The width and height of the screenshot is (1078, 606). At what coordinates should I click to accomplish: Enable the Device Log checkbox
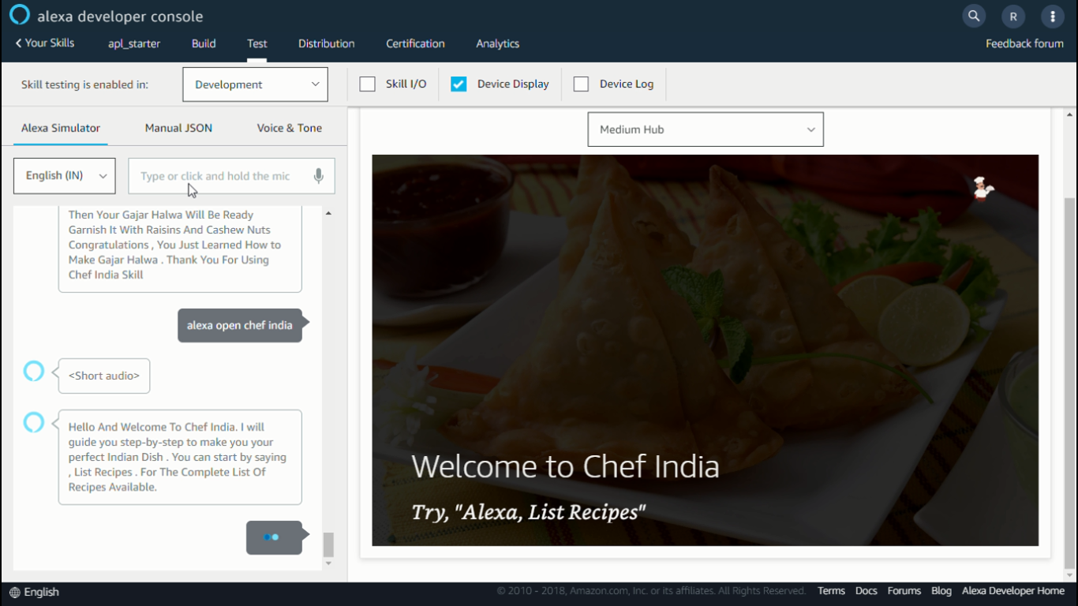[x=581, y=84]
